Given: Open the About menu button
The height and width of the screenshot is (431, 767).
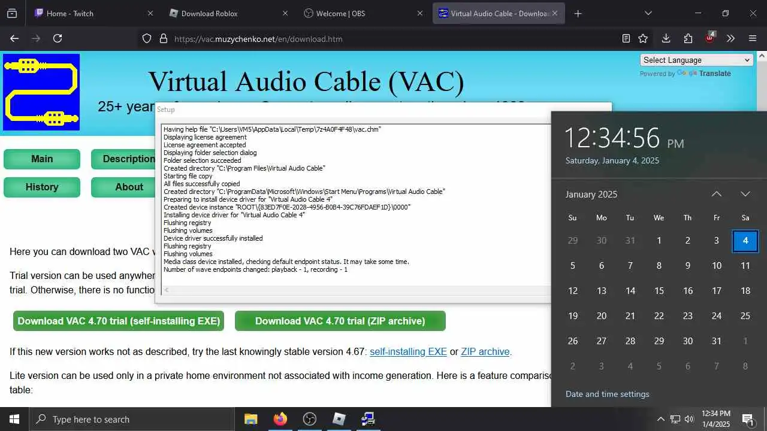Looking at the screenshot, I should (123, 187).
